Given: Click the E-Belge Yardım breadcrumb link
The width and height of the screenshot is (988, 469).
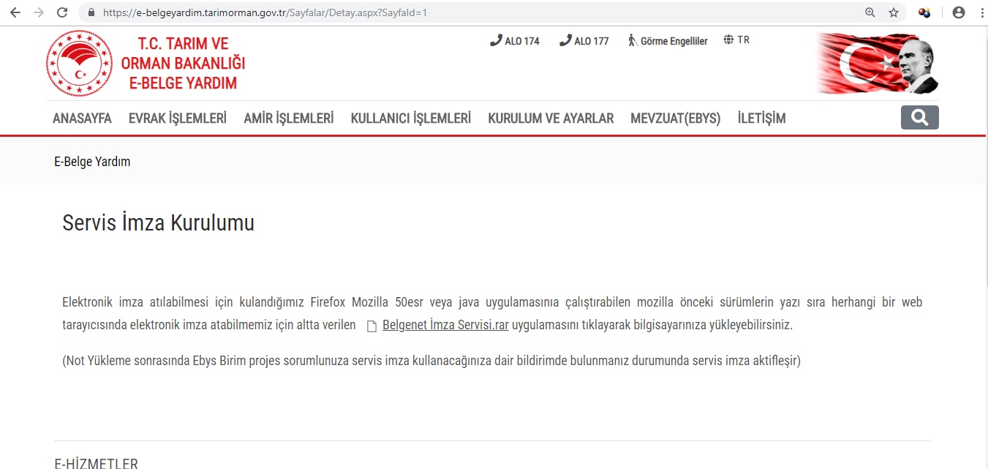Looking at the screenshot, I should (91, 161).
